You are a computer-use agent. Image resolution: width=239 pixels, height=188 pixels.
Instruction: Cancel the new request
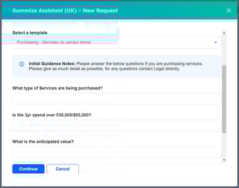pyautogui.click(x=63, y=169)
